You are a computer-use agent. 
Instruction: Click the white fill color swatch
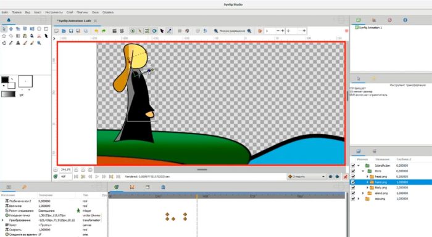(x=11, y=85)
